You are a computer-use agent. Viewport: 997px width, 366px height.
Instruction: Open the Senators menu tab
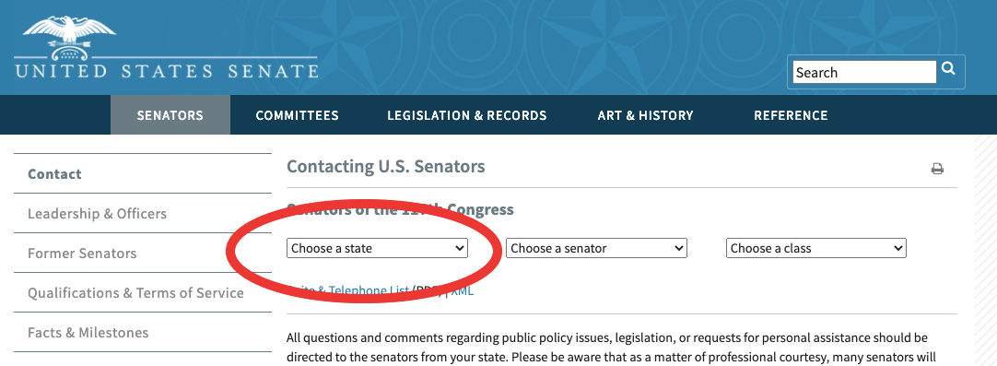(x=170, y=115)
